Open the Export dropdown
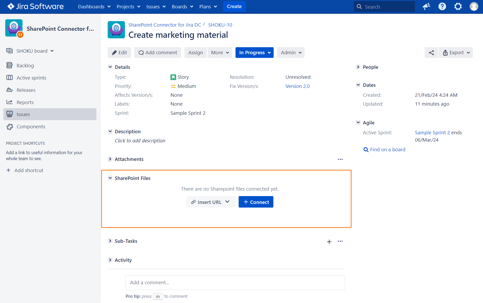Viewport: 483px width, 303px height. click(456, 53)
